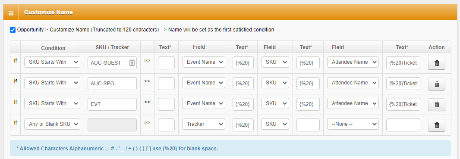
Task: Delete the EVT condition row
Action: (x=437, y=105)
